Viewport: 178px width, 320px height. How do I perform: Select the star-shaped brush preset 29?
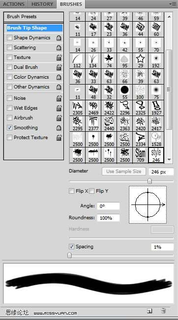coord(141,61)
